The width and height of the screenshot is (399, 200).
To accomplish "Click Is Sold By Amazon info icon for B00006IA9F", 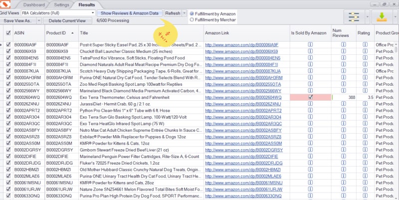I will click(310, 44).
